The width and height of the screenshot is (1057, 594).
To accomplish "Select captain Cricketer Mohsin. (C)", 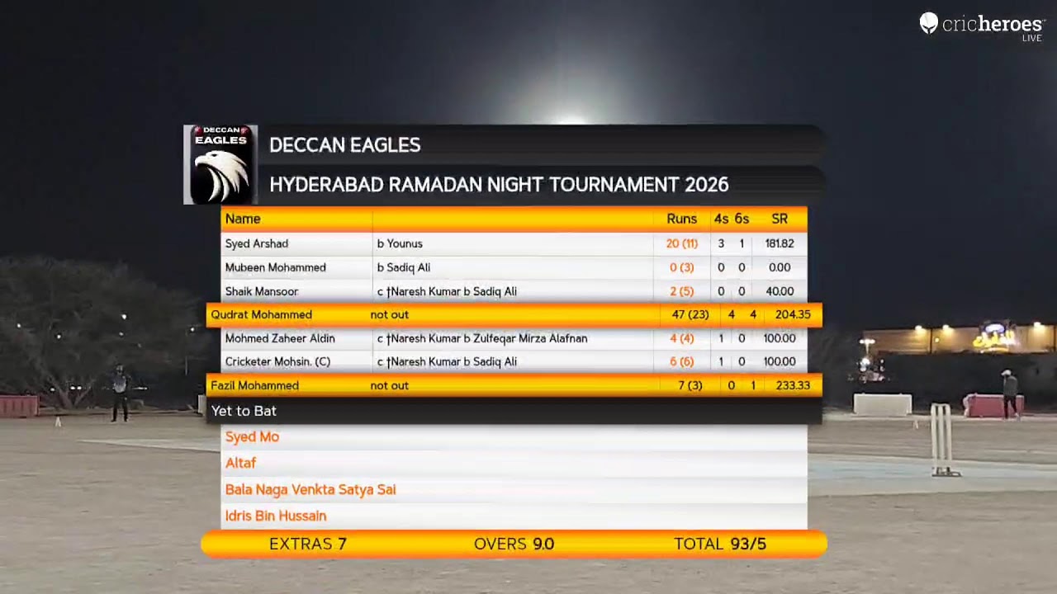I will point(277,361).
